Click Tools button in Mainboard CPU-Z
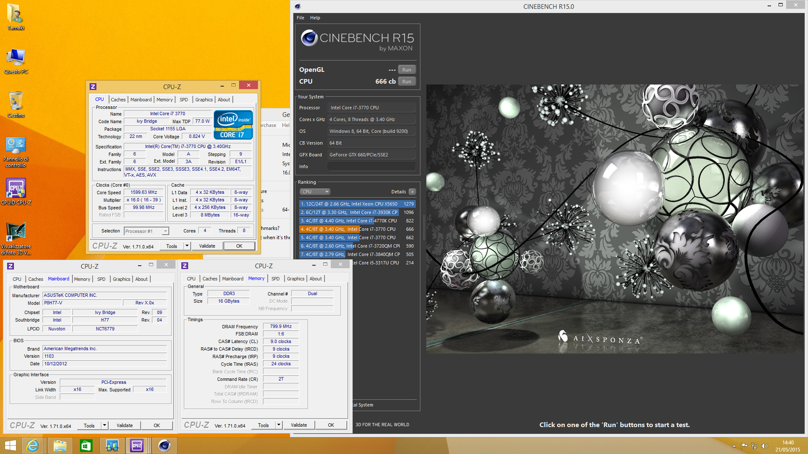The width and height of the screenshot is (808, 454). point(89,425)
